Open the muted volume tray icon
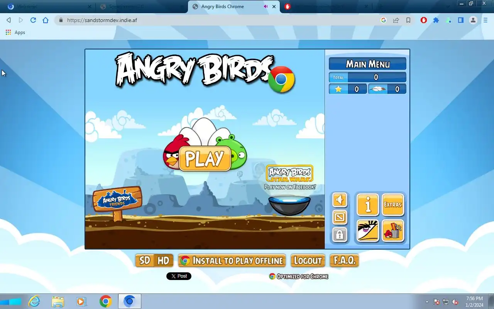494x309 pixels. (455, 302)
